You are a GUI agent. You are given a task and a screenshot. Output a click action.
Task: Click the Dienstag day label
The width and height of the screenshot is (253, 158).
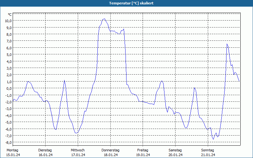(45, 150)
